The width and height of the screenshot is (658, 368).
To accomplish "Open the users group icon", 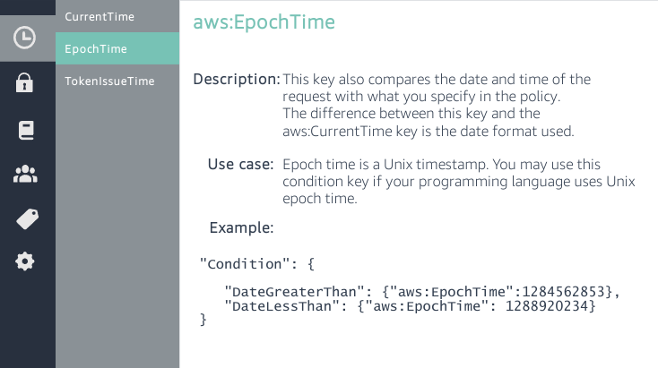I will point(25,174).
